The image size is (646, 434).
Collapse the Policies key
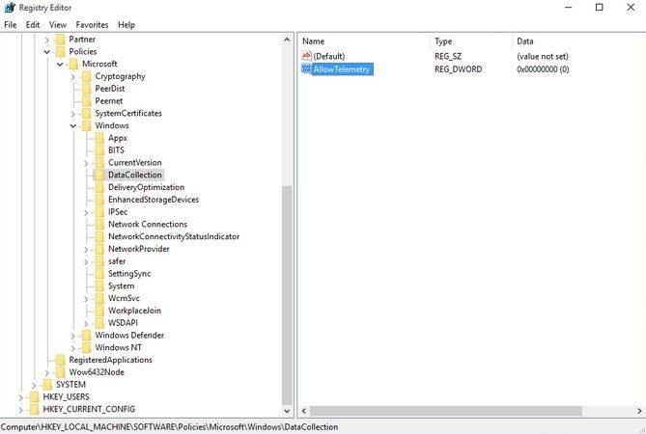[x=47, y=52]
